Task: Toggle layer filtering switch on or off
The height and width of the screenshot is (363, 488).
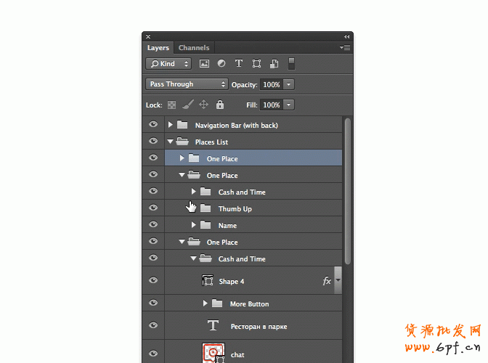Action: [x=291, y=63]
